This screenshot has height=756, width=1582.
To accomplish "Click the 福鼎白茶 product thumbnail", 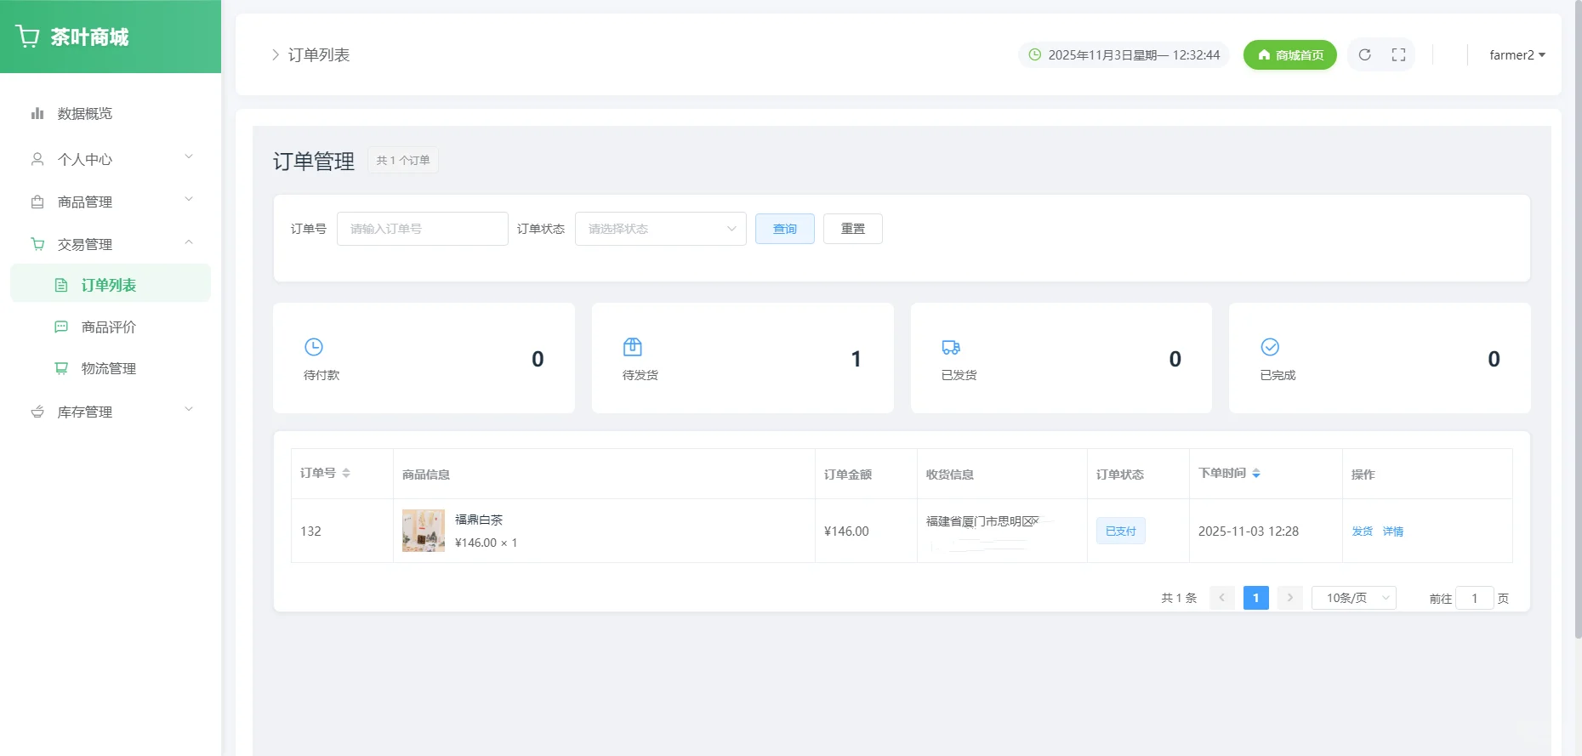I will tap(424, 531).
